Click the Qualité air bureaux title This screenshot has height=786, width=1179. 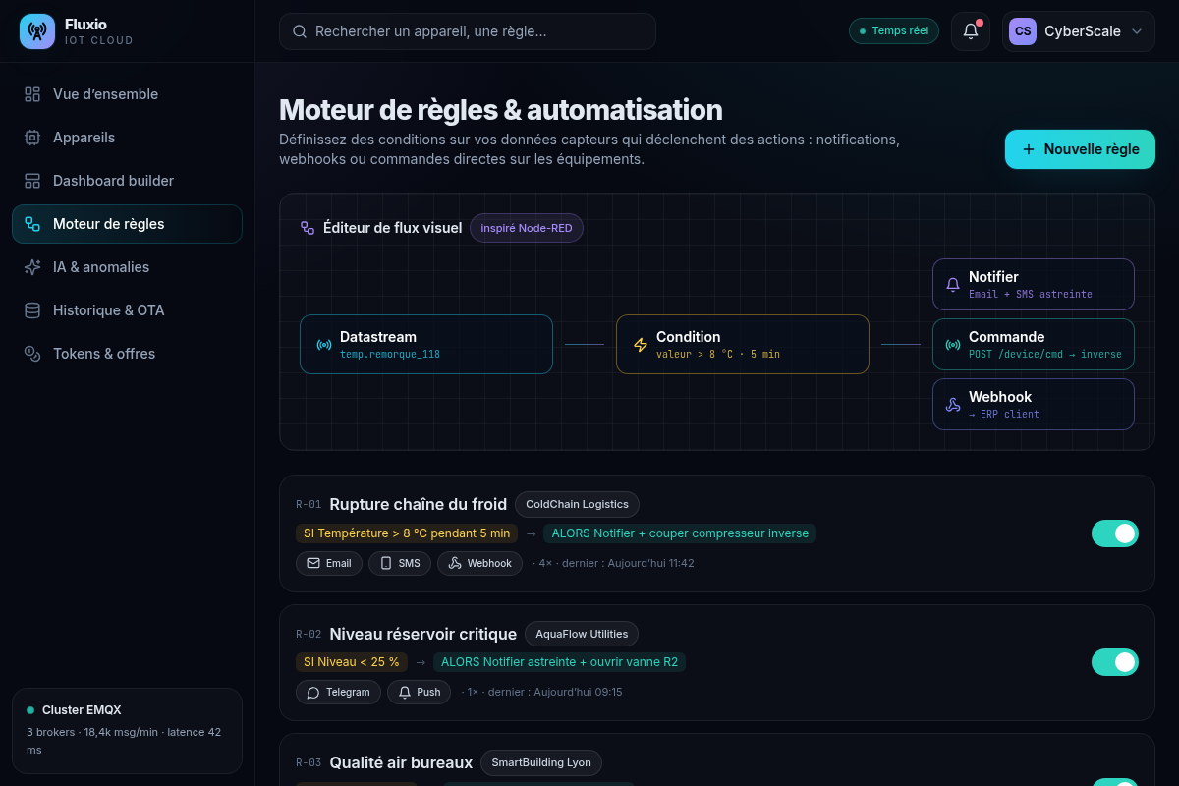click(401, 762)
